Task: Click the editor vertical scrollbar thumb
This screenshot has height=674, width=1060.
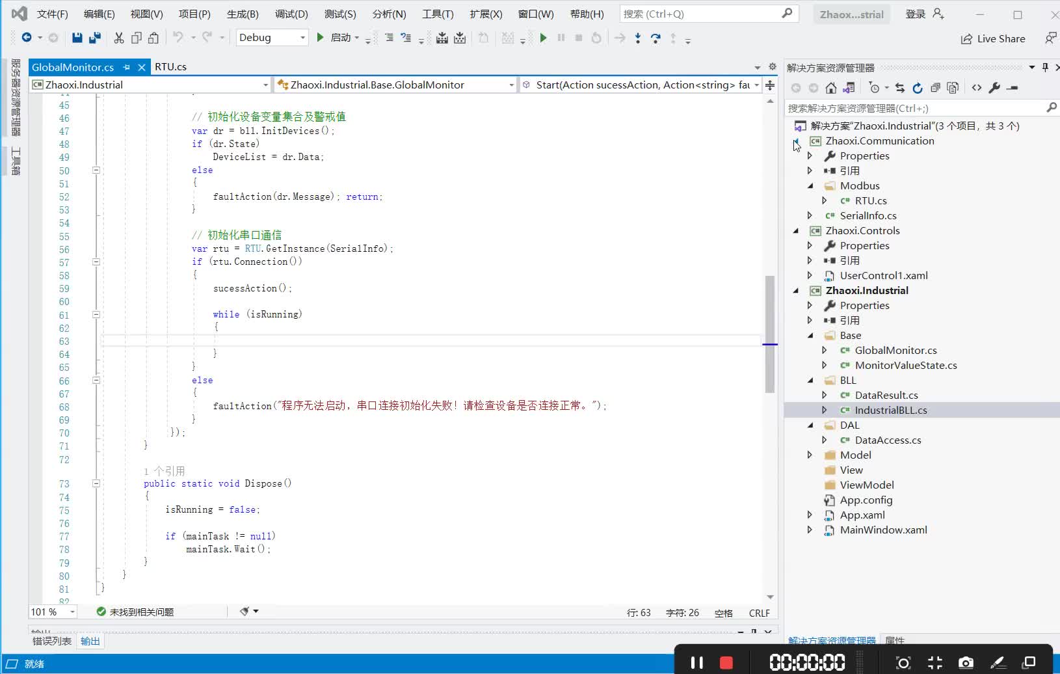Action: click(x=770, y=334)
